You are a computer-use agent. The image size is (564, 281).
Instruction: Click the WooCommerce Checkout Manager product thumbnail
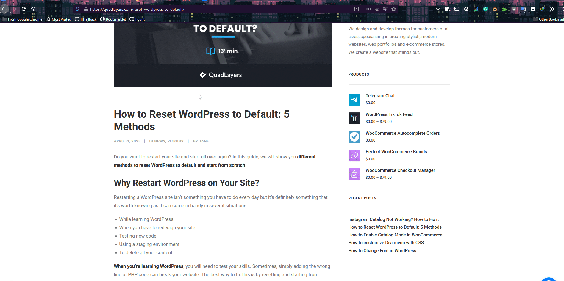click(x=354, y=174)
